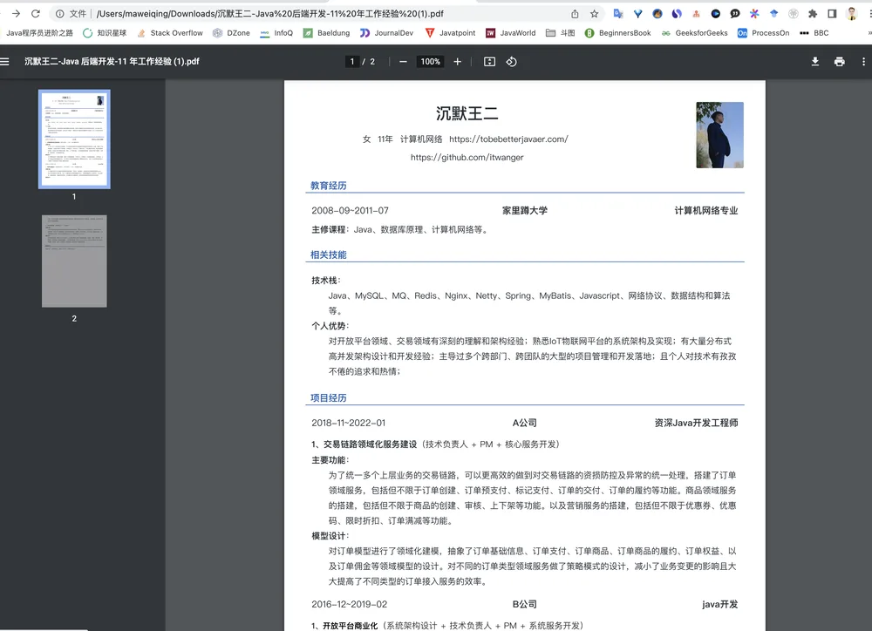Screen dimensions: 872x631
Task: Open the Extensions puzzle-piece menu
Action: pos(813,13)
